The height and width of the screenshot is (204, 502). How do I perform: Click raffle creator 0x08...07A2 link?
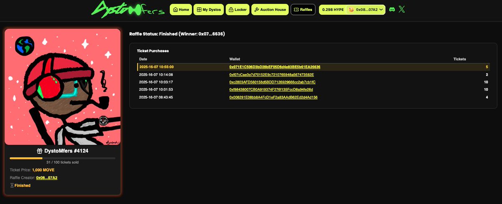[47, 178]
